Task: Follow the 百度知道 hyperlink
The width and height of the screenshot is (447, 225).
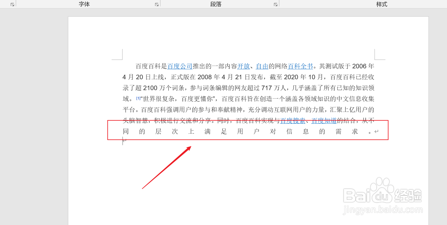Action: click(x=324, y=121)
